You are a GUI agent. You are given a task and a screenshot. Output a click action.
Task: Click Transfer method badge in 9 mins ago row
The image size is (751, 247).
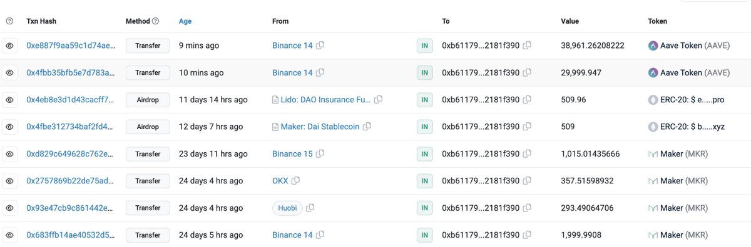(x=148, y=46)
